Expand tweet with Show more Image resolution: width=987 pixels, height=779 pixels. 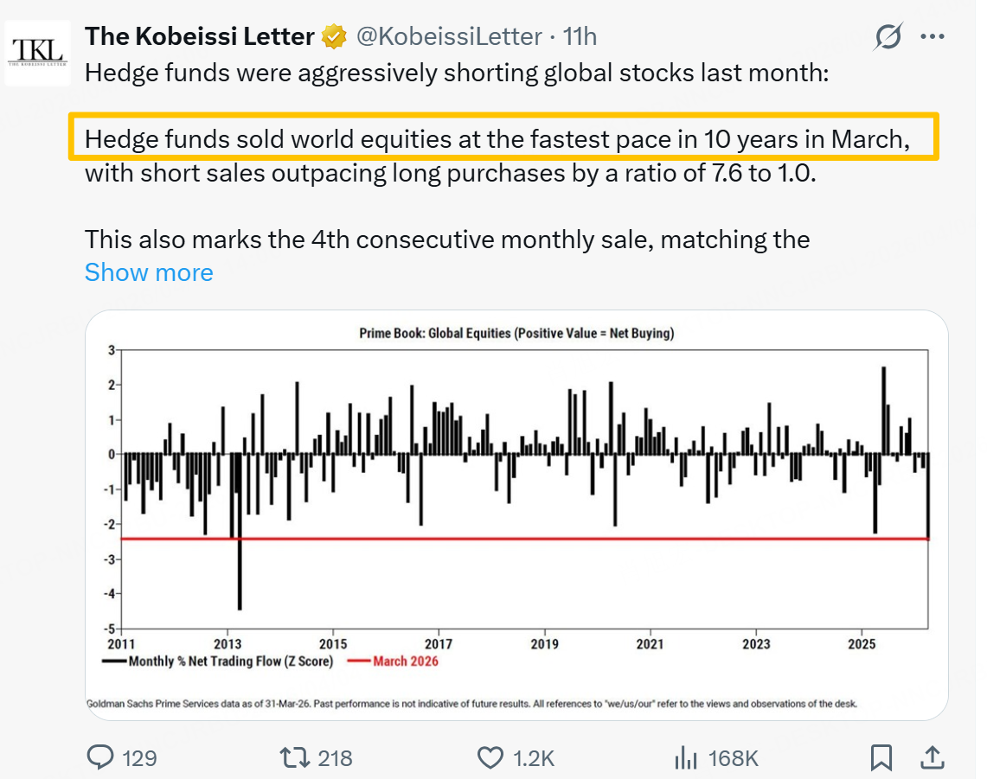tap(149, 272)
